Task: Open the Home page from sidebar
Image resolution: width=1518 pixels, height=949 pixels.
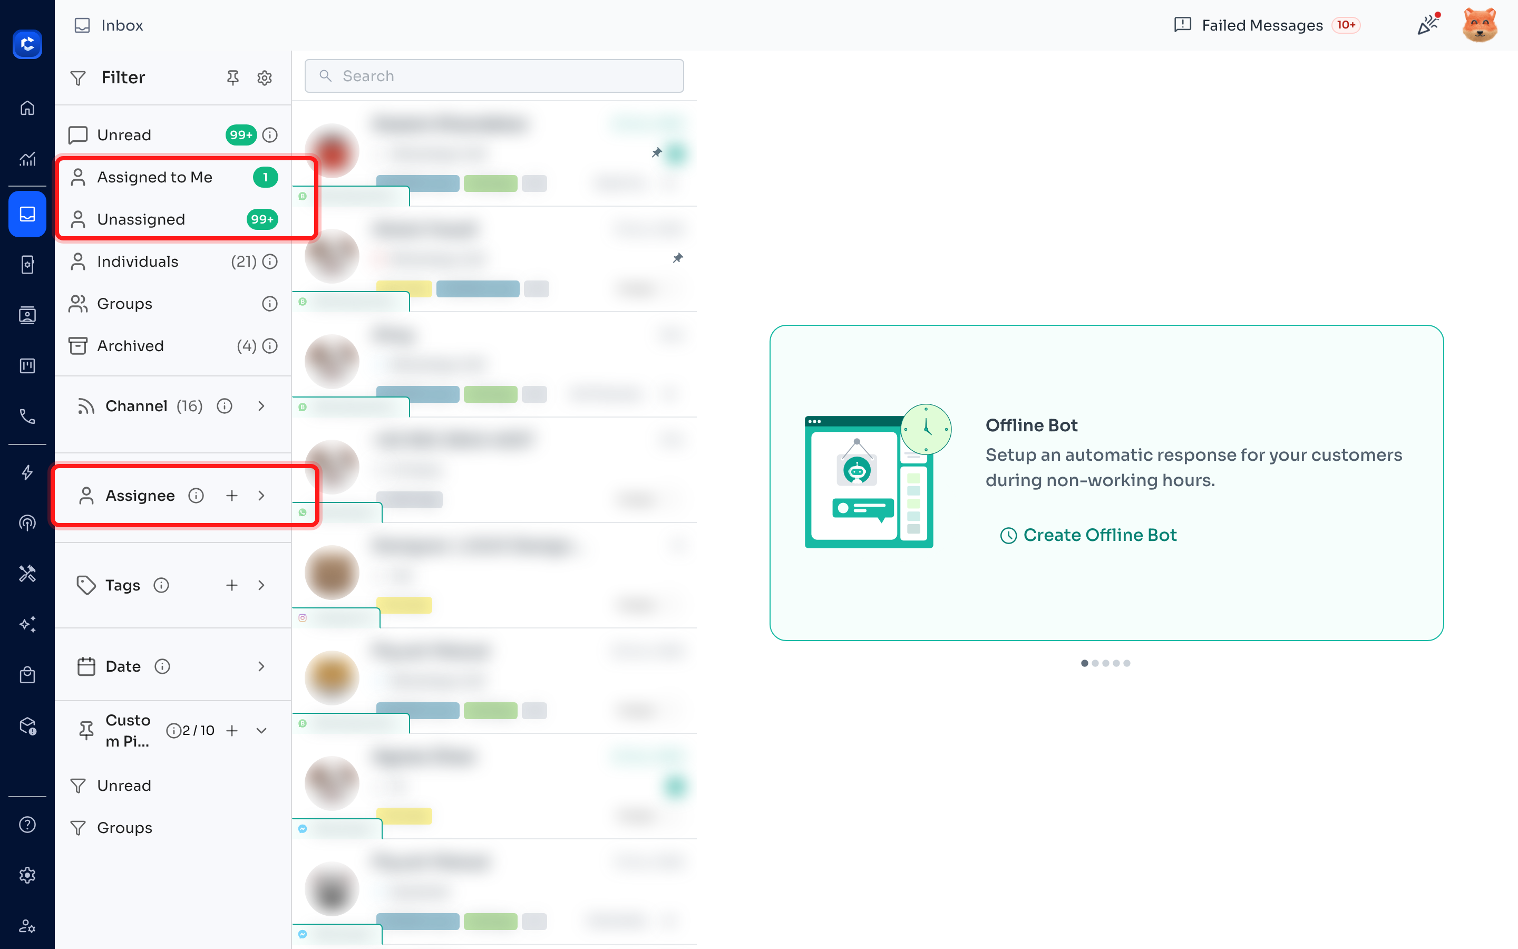Action: pyautogui.click(x=27, y=108)
